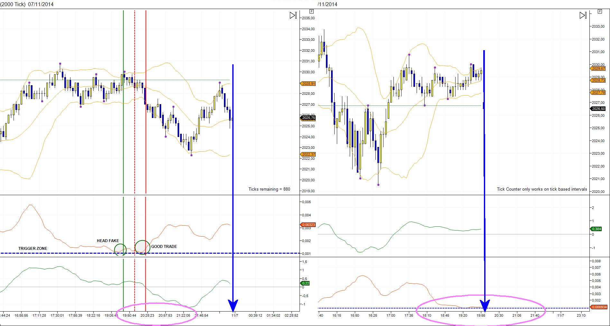Click the green 0,384 indicator value tag
This screenshot has width=610, height=326.
[596, 229]
